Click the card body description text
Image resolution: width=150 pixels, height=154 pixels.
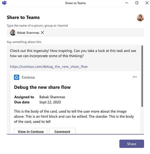pos(74,116)
